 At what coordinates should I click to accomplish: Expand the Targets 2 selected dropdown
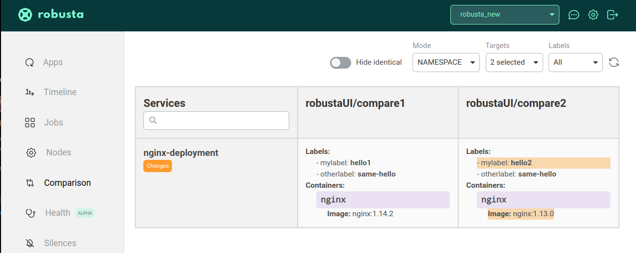(514, 62)
